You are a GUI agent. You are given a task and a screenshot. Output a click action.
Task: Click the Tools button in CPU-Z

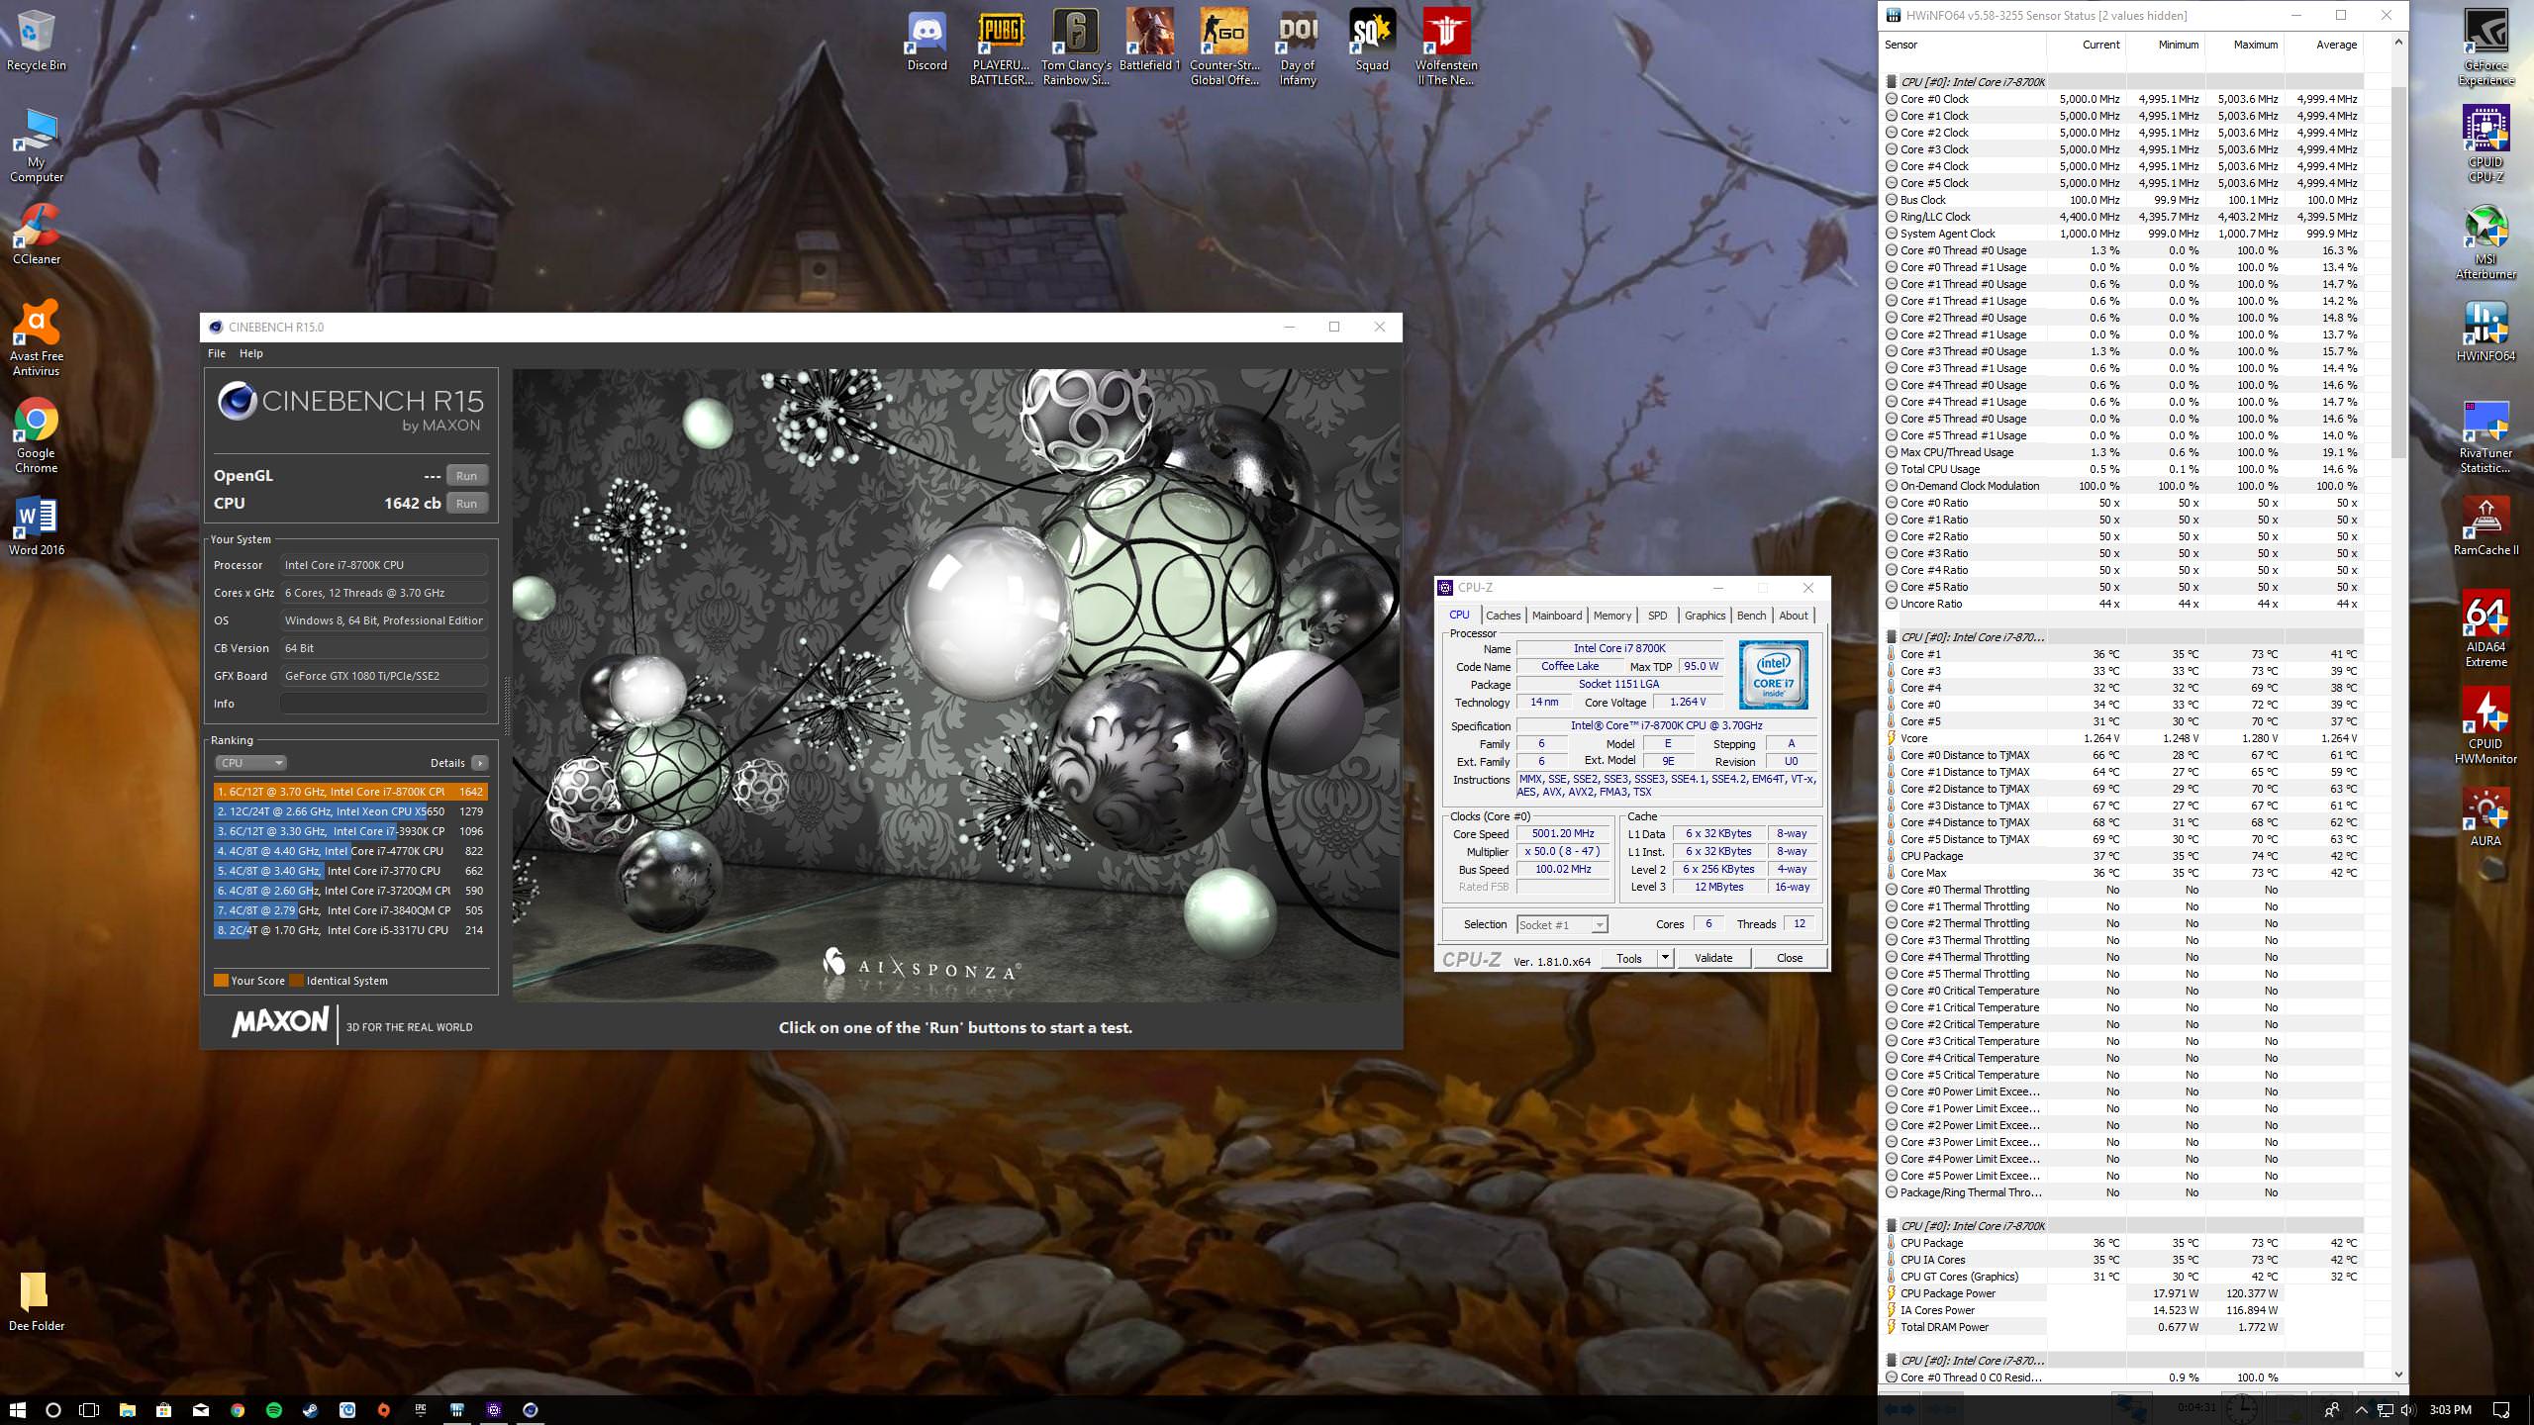1629,957
